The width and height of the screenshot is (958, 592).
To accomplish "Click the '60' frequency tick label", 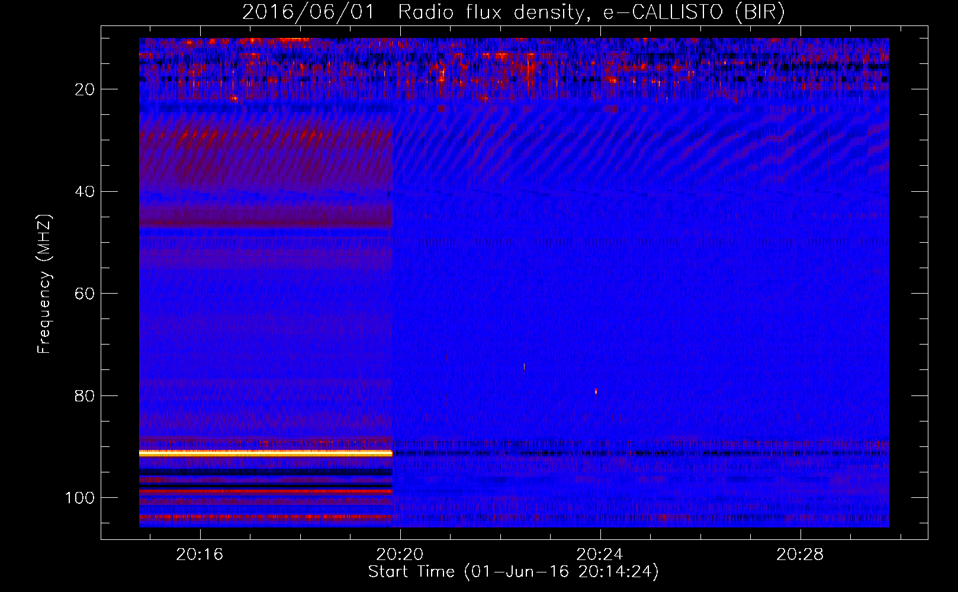I will pyautogui.click(x=85, y=294).
